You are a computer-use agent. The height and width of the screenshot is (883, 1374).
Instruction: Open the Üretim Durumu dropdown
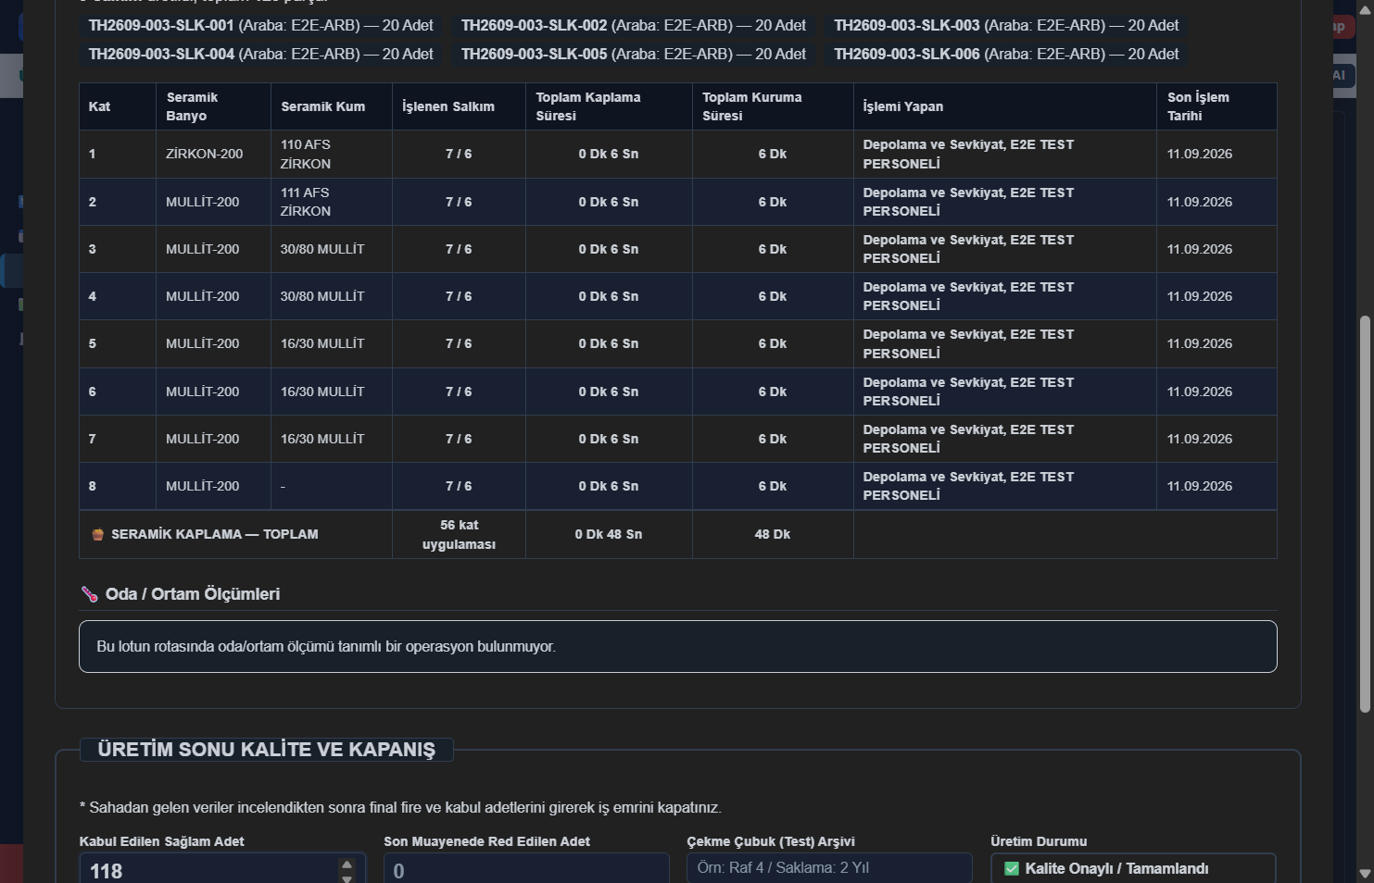(x=1133, y=868)
